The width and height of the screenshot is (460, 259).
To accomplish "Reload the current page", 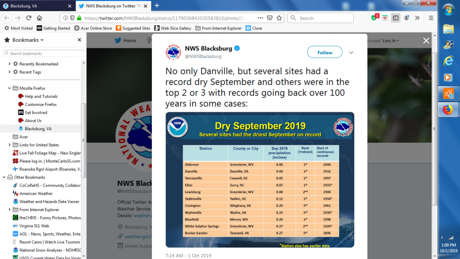I will click(29, 18).
